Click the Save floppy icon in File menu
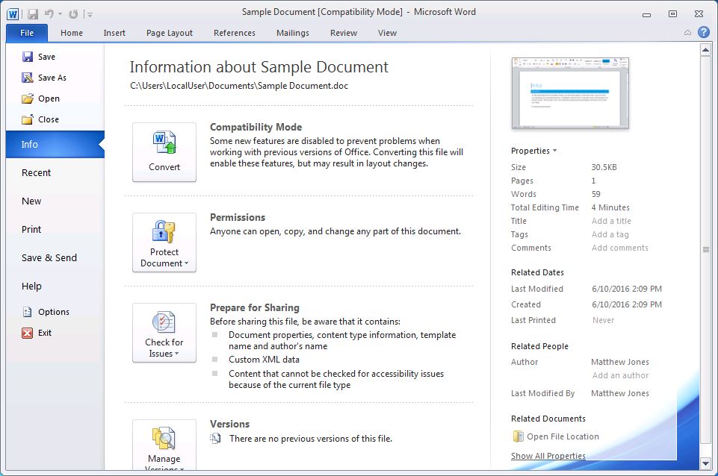The height and width of the screenshot is (476, 718). 28,57
